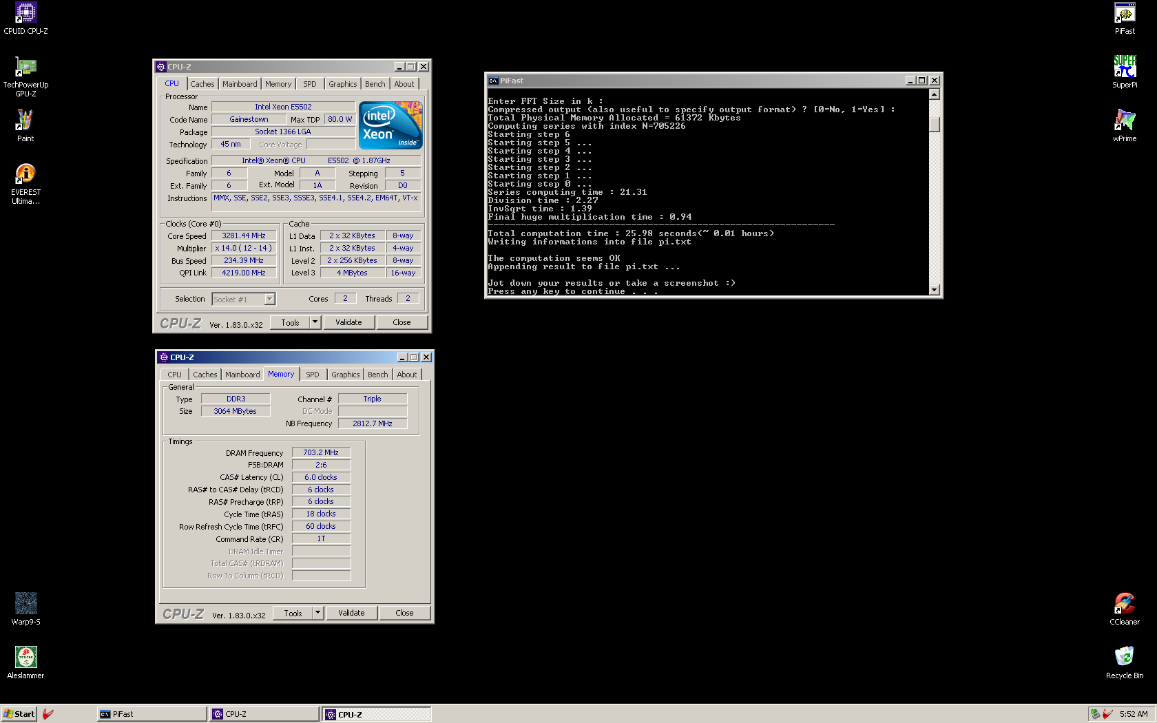The width and height of the screenshot is (1157, 723).
Task: Click the NB Frequency 2812.7 MHz value
Action: tap(373, 423)
